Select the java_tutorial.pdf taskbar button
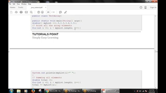The width and height of the screenshot is (166, 93). pyautogui.click(x=110, y=91)
